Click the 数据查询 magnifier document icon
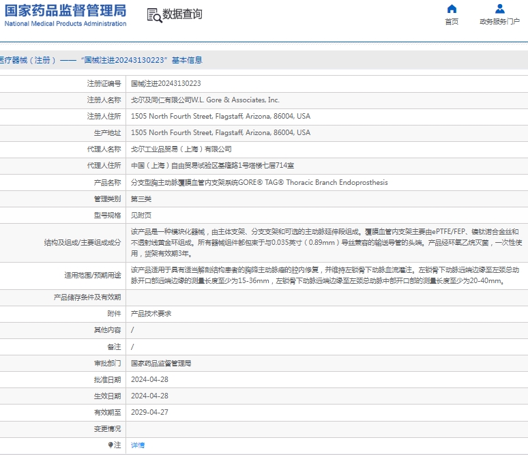 coord(154,16)
